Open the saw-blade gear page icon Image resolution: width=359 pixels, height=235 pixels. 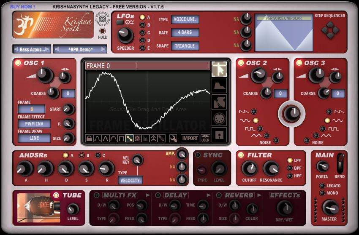point(219,102)
